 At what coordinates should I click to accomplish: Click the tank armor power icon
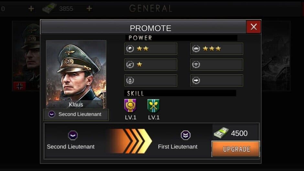[x=196, y=49]
